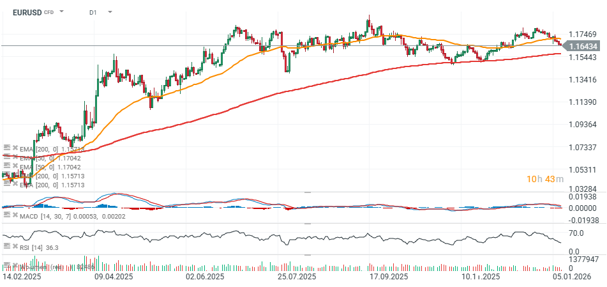The width and height of the screenshot is (607, 287).
Task: Open settings menu icon for Volumen indicator
Action: 7,265
